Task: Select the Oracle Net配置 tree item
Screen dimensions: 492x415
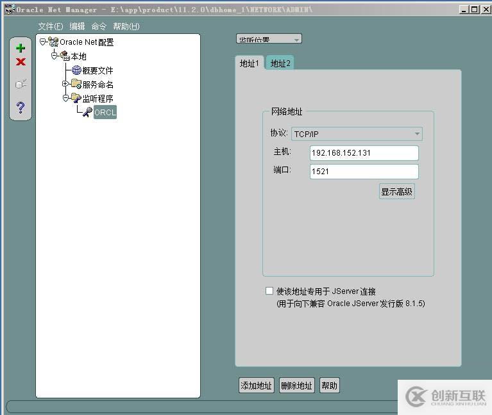Action: pyautogui.click(x=87, y=42)
